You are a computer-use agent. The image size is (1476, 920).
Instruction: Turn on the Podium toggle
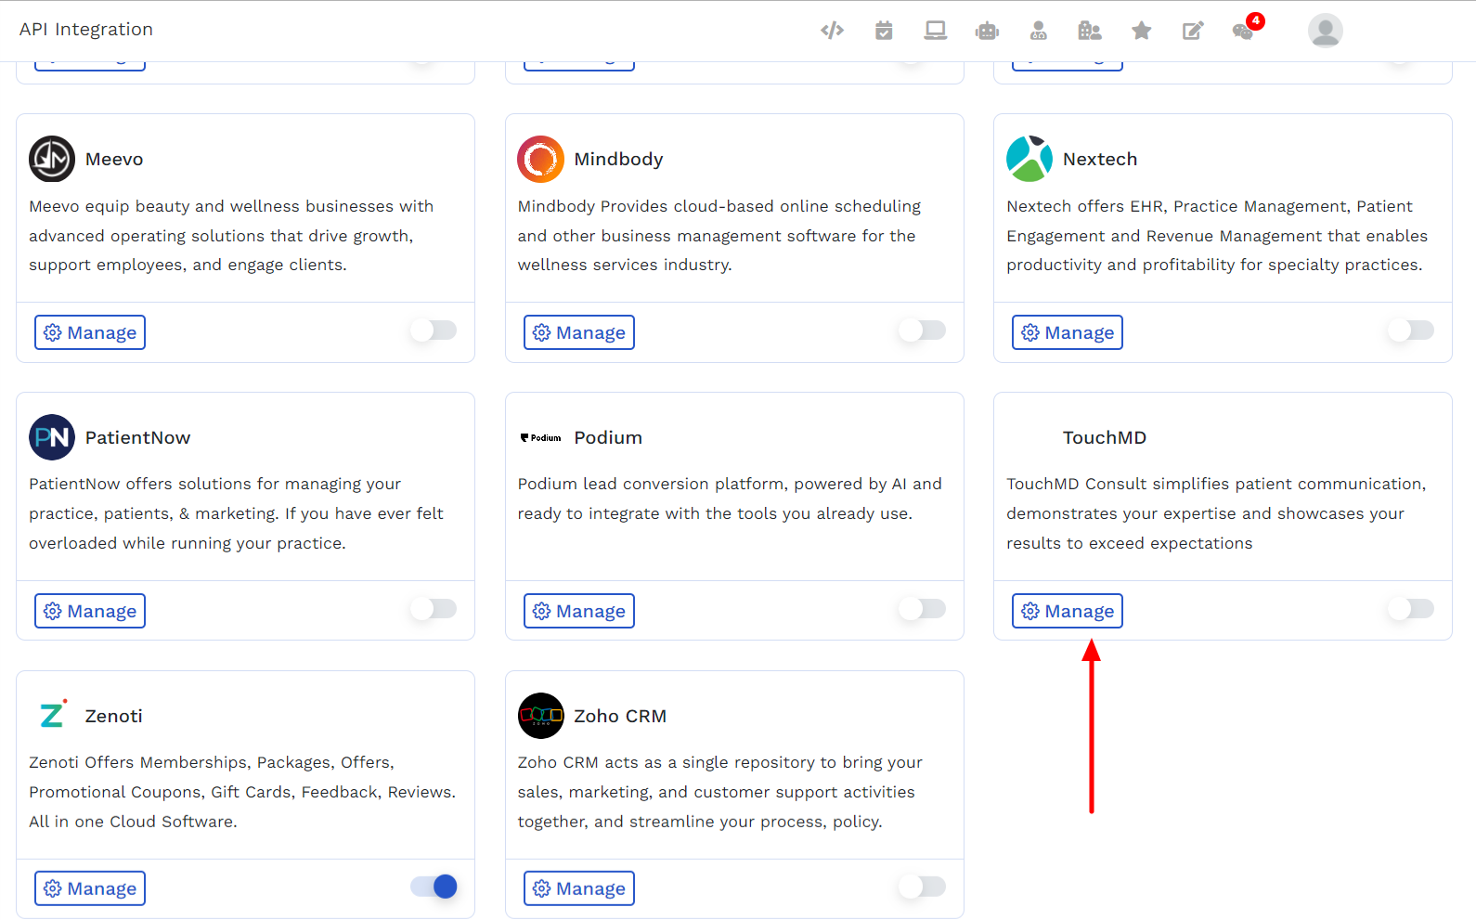[922, 609]
